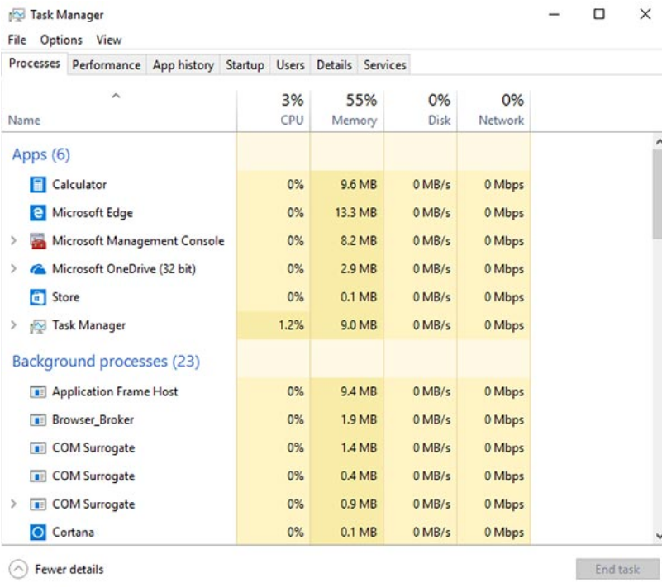Sort by the Network column header

tap(494, 111)
